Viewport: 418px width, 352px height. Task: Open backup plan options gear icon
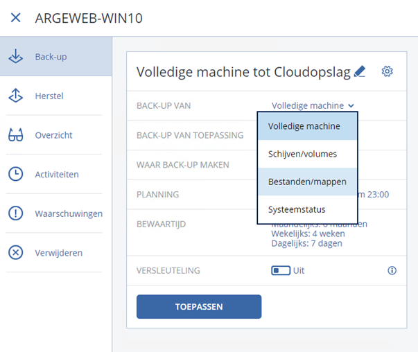(x=387, y=71)
